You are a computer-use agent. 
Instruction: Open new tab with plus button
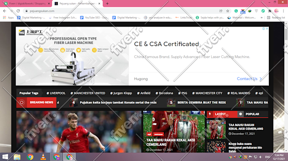(107, 3)
